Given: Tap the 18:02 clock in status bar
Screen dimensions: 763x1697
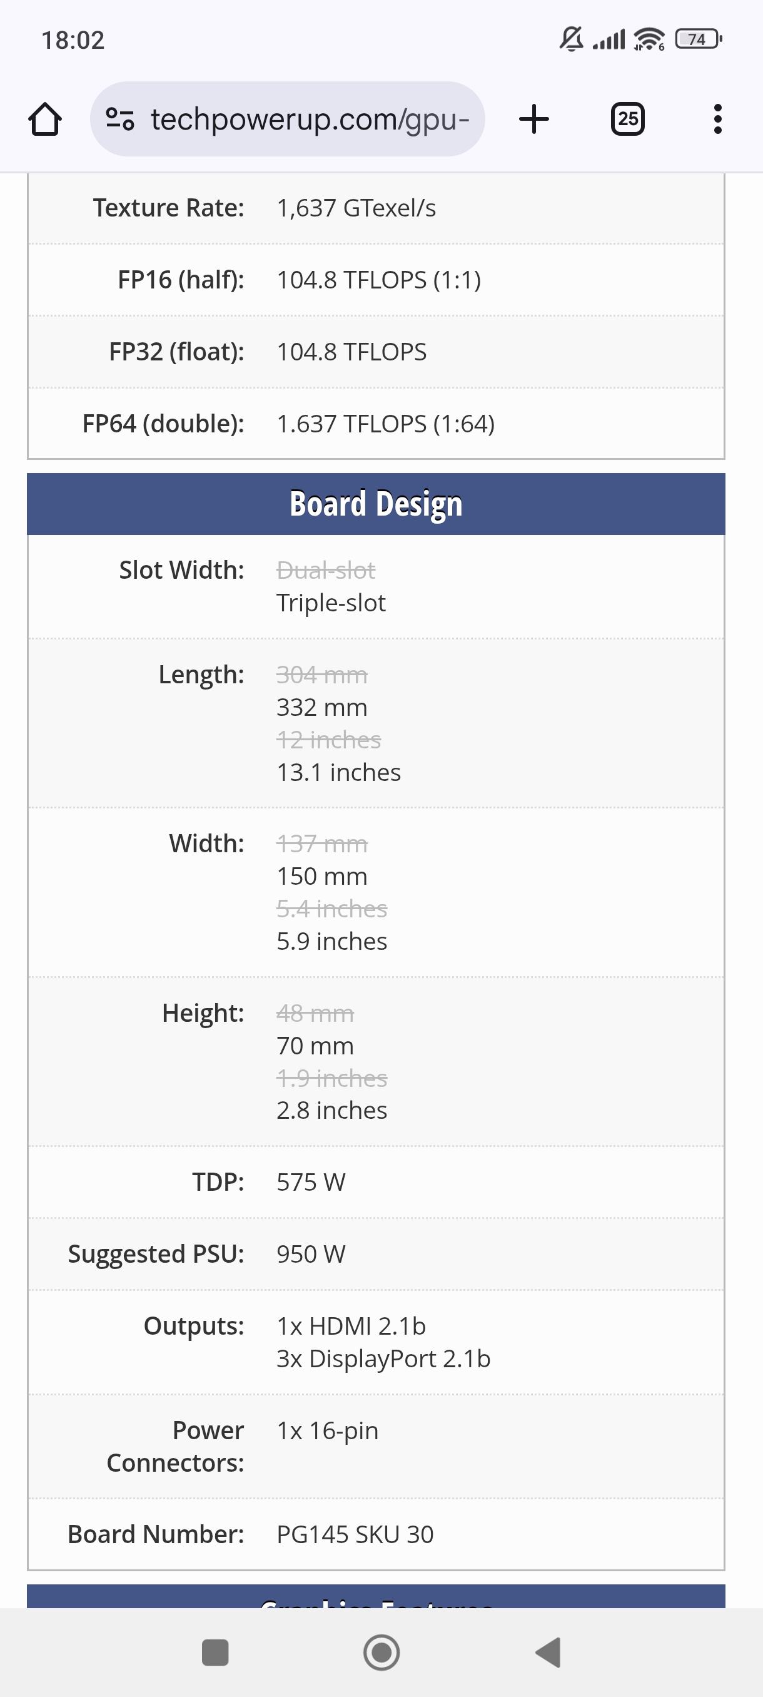Looking at the screenshot, I should [x=73, y=40].
